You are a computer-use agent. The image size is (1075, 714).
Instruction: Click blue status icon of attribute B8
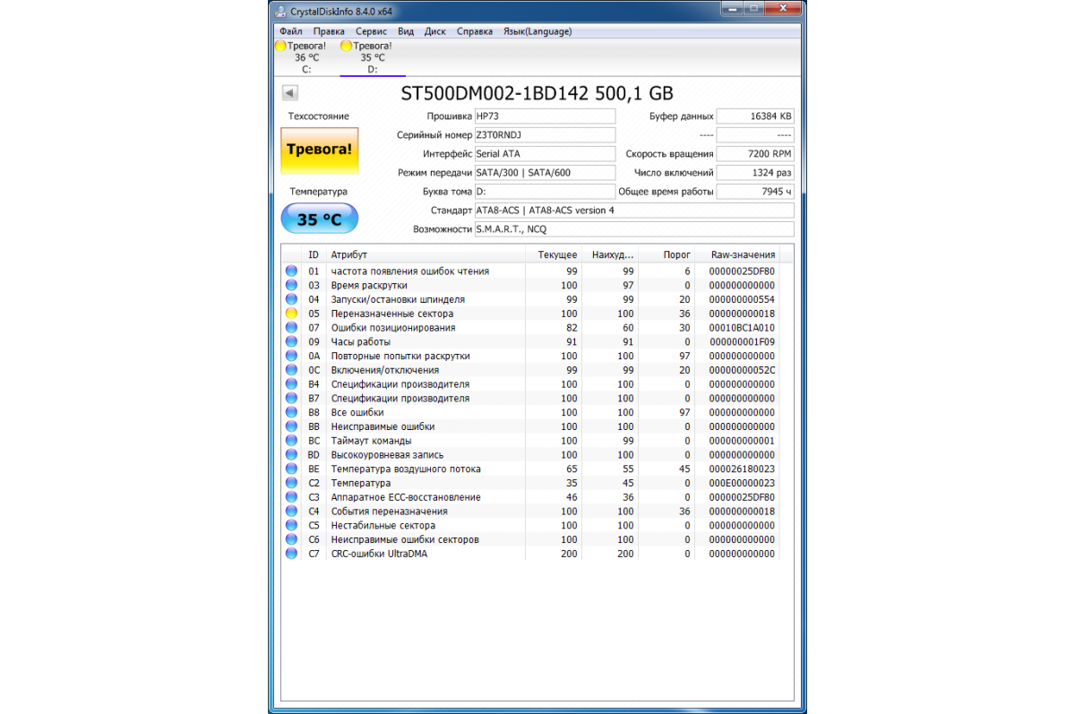[291, 412]
